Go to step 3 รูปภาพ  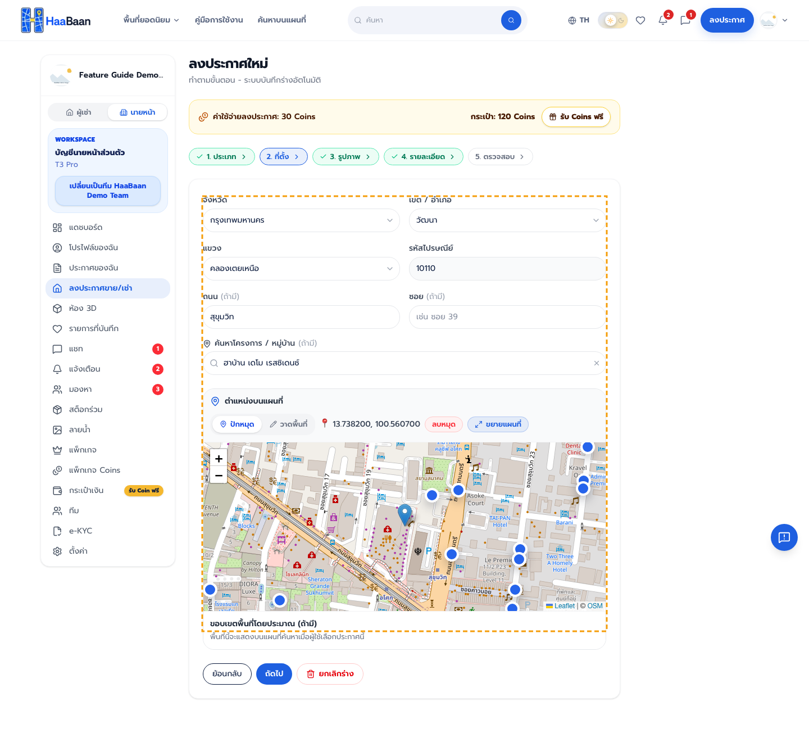[346, 157]
